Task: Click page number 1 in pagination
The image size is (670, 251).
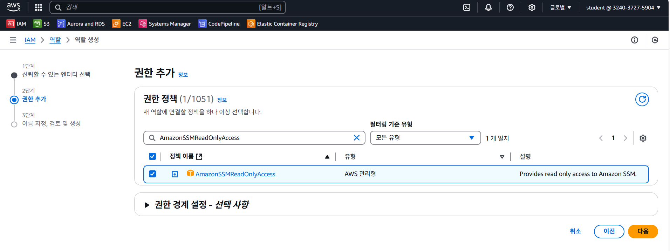Action: pyautogui.click(x=613, y=138)
